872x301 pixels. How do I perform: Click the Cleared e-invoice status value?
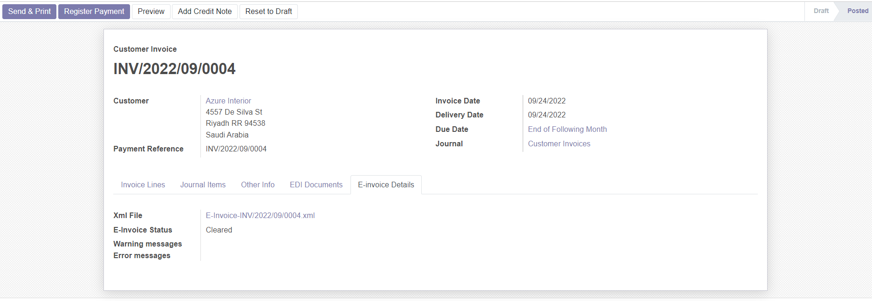point(219,230)
